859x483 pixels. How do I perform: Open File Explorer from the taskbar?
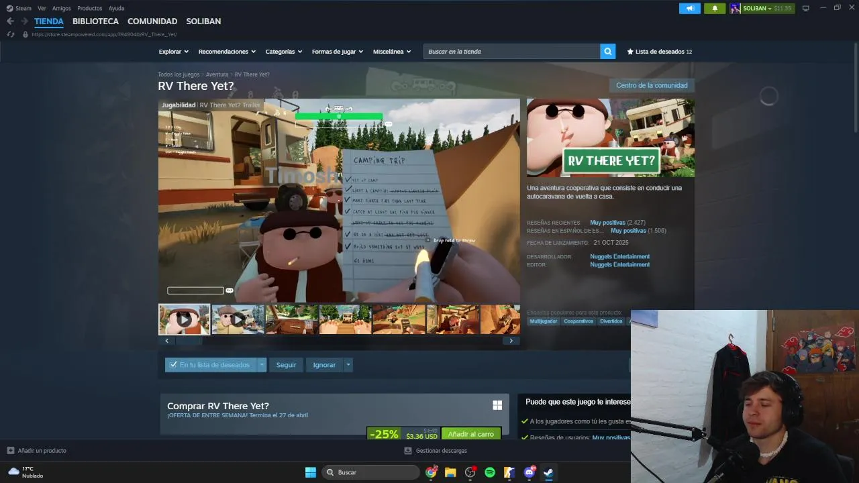pyautogui.click(x=450, y=472)
